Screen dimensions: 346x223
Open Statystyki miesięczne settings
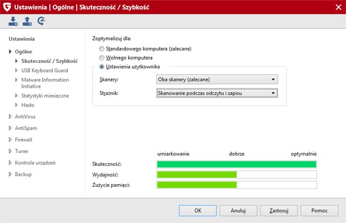tap(45, 95)
